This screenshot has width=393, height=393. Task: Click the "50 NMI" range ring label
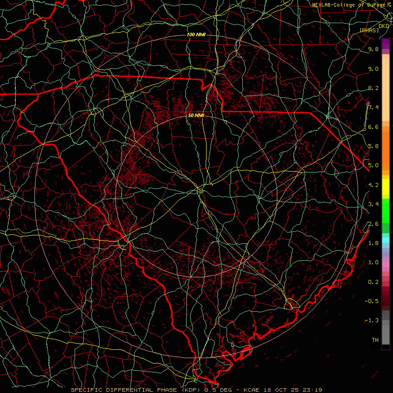(196, 115)
